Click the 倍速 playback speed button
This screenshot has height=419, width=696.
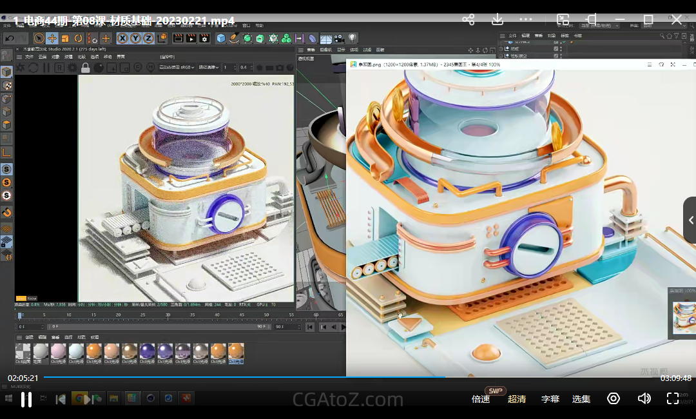pos(481,399)
